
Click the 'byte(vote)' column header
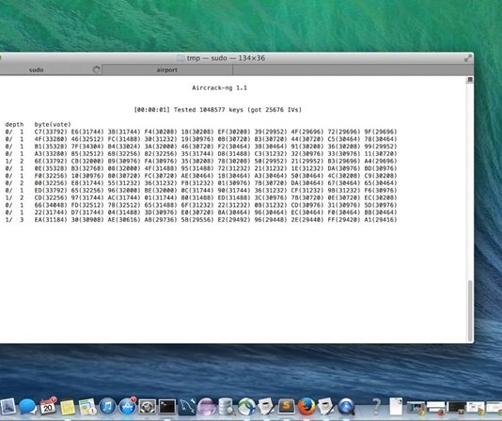(53, 124)
